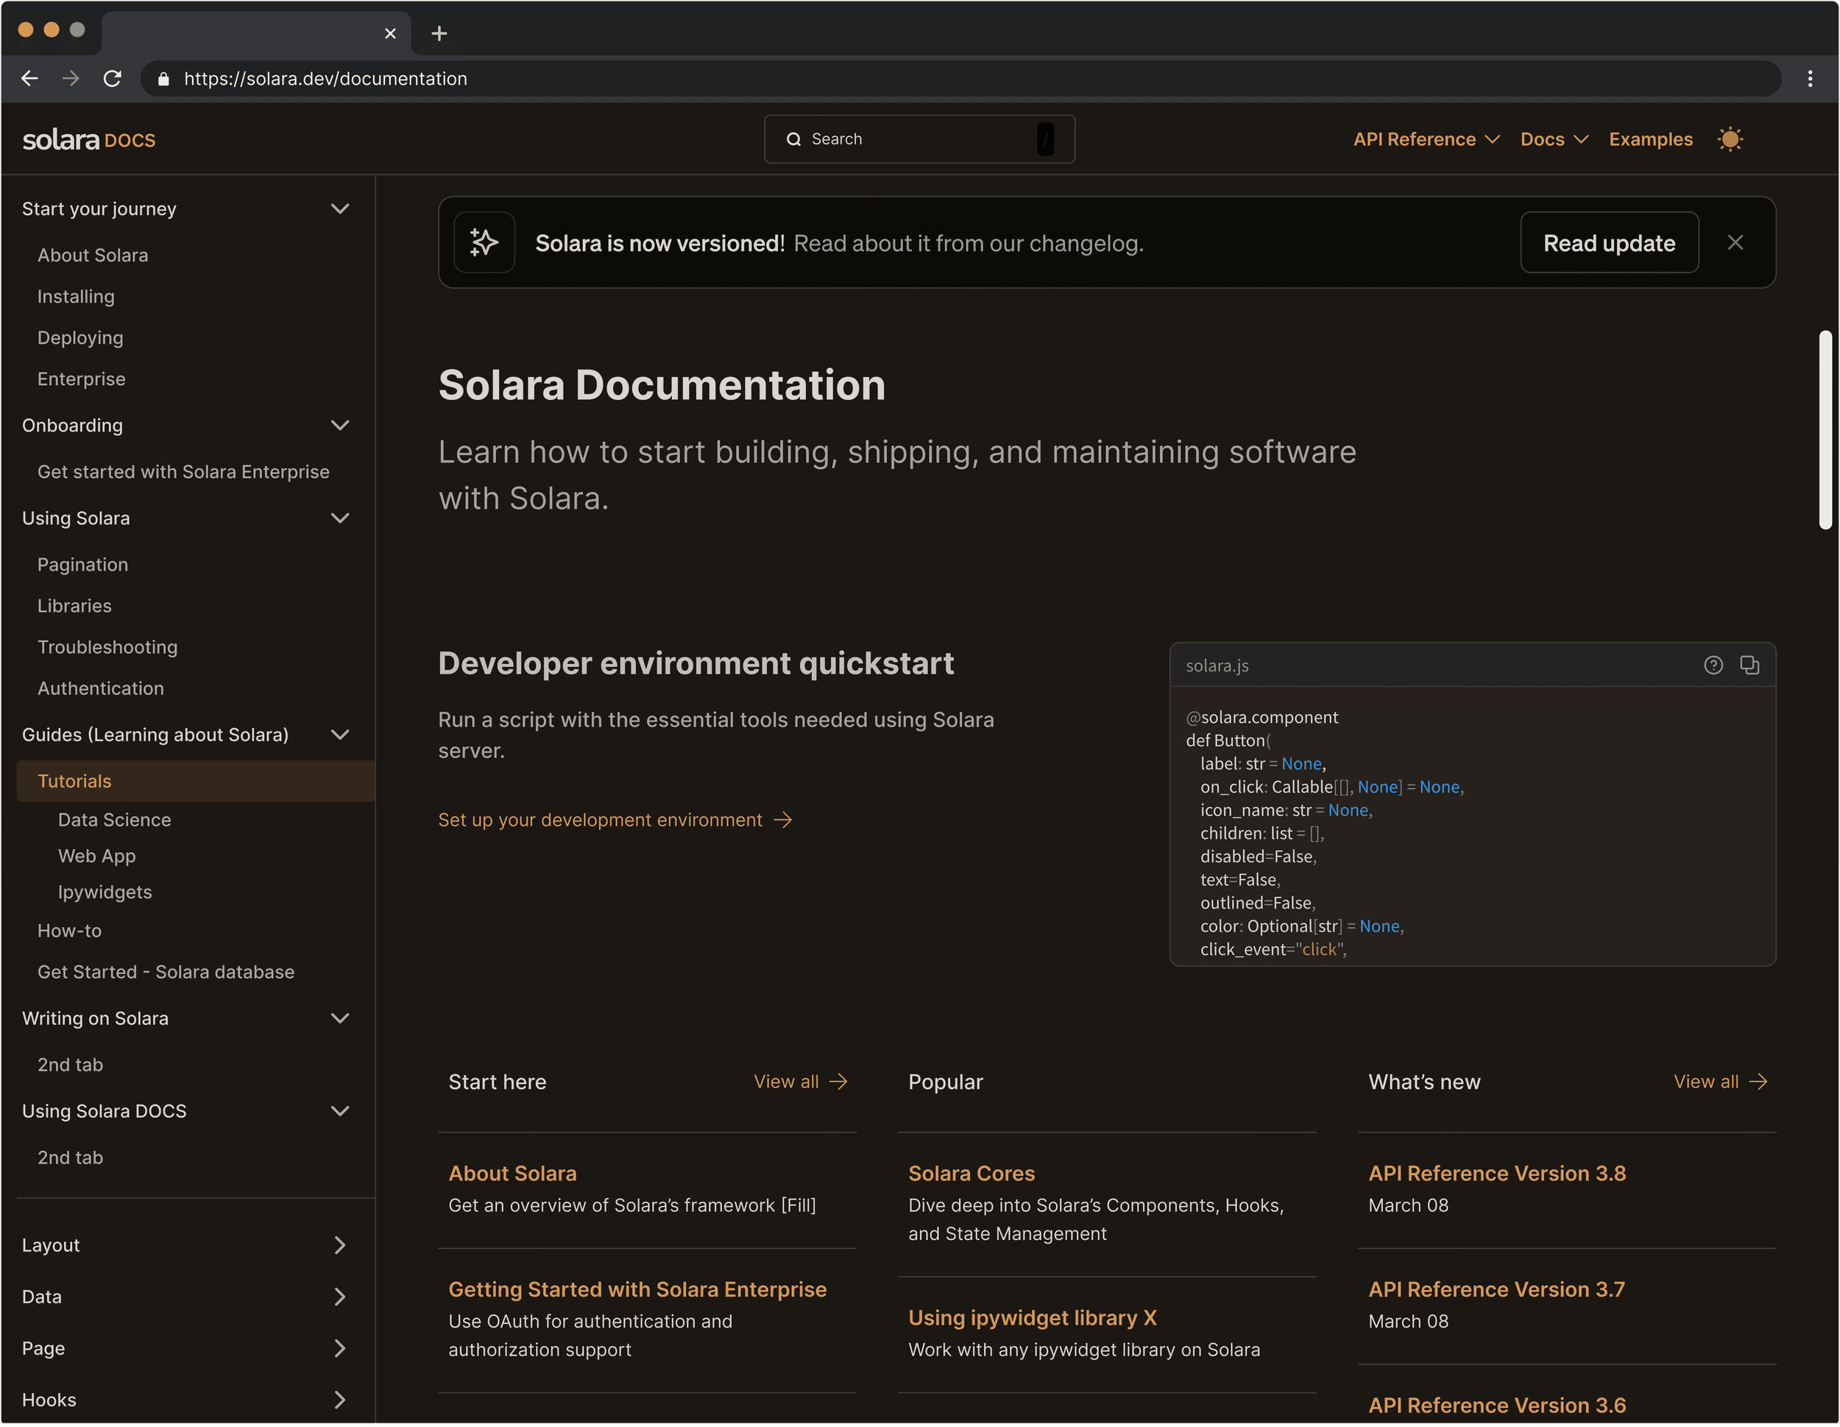
Task: Open a new browser tab with plus icon
Action: pyautogui.click(x=439, y=34)
